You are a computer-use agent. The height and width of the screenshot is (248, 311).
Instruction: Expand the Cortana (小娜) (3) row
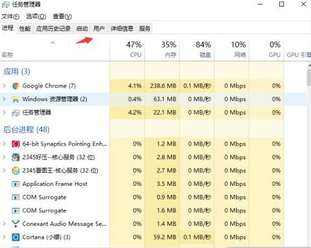coord(4,237)
